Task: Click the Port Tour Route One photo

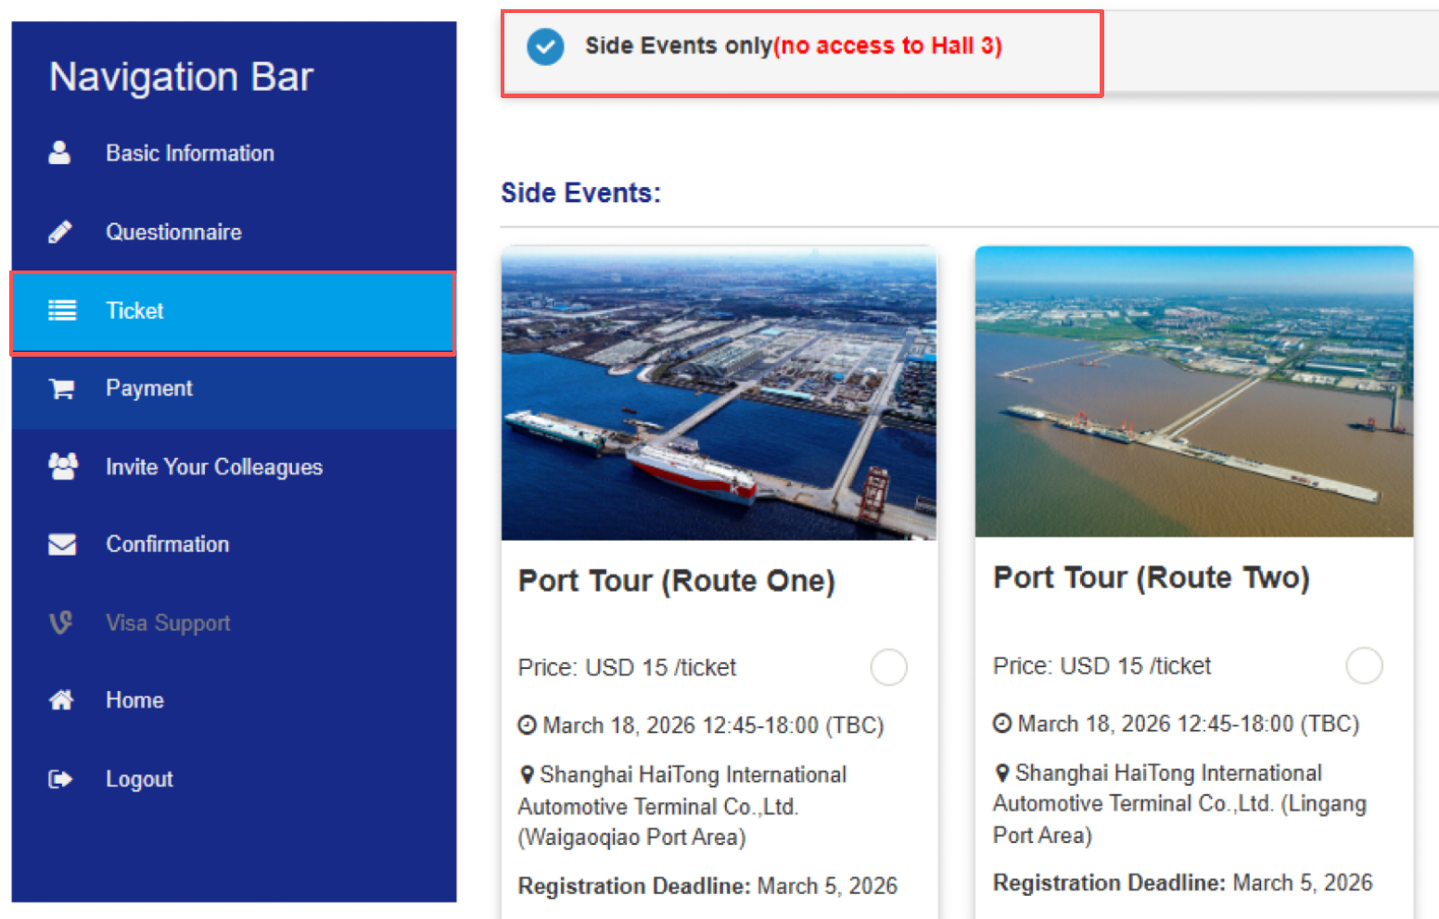Action: [x=719, y=393]
